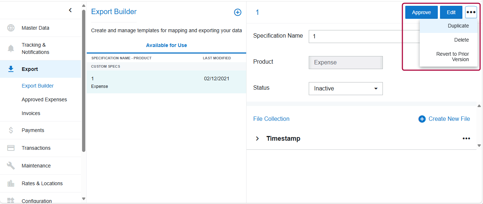Choose Delete in the options menu
483x204 pixels.
[461, 40]
